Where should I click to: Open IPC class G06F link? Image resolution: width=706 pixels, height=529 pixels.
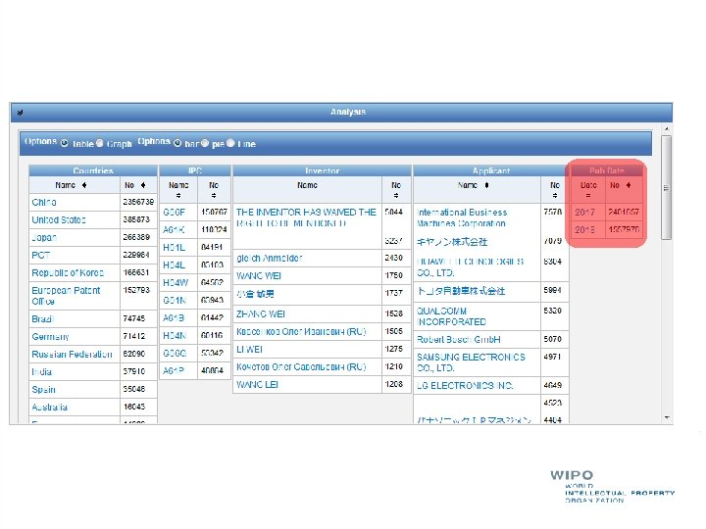174,212
